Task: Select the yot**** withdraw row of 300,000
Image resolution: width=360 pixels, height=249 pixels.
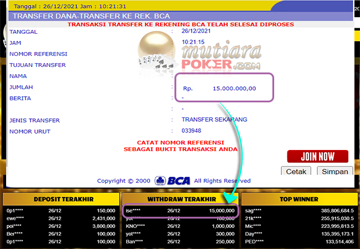Action: click(x=181, y=234)
